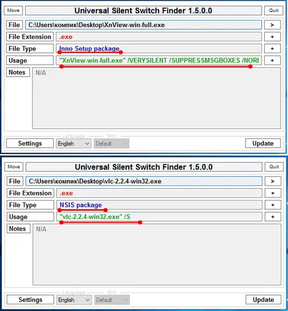288x311 pixels.
Task: Quit the bottom window analyzing vlc
Action: (274, 167)
